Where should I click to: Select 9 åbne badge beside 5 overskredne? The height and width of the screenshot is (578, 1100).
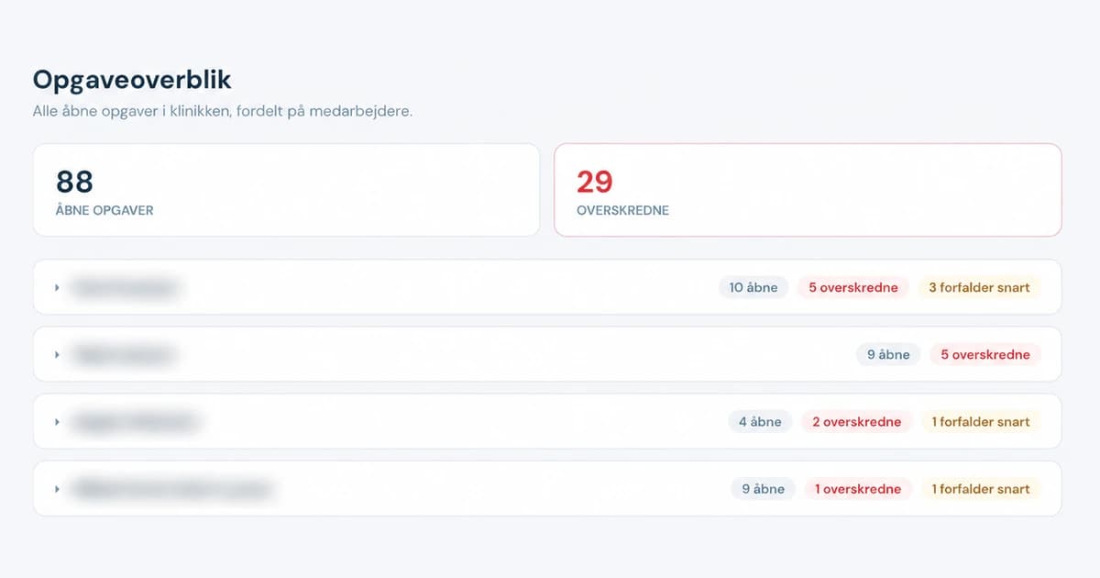tap(888, 354)
